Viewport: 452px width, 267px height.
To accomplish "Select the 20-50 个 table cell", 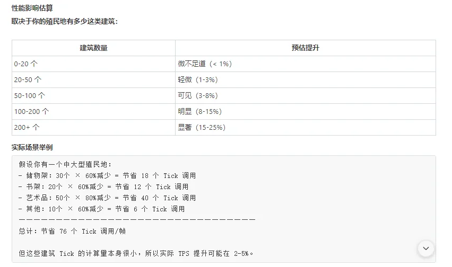I will click(x=28, y=79).
